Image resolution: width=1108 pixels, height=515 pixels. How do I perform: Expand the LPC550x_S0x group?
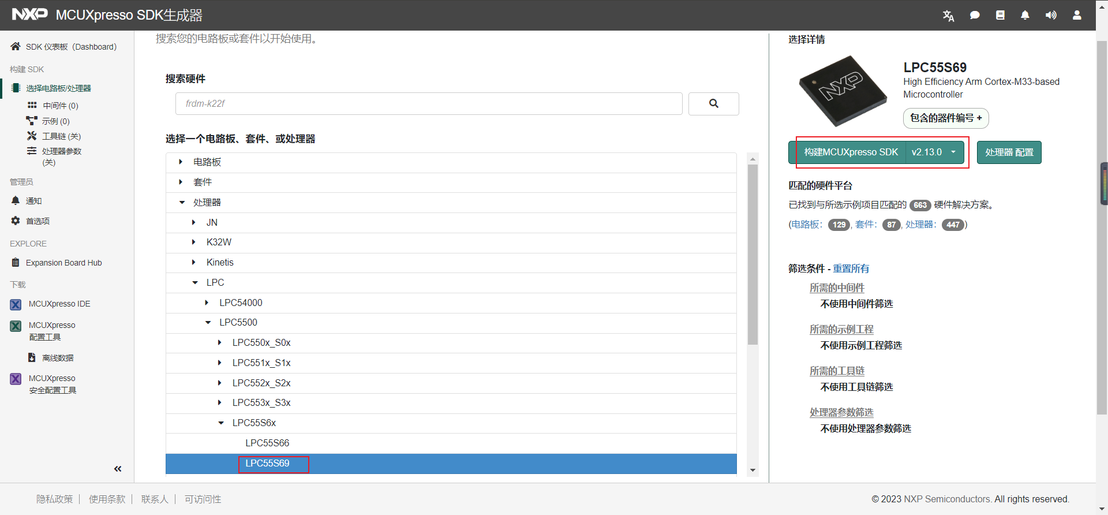[x=219, y=342]
